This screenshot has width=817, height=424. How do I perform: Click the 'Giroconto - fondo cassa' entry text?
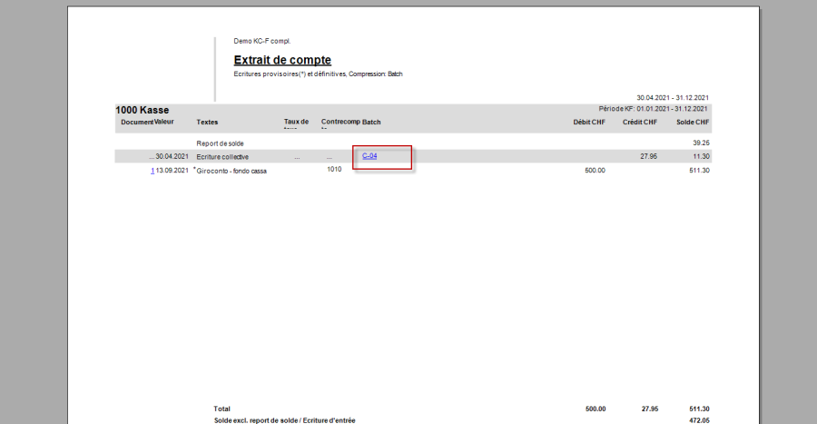coord(231,171)
